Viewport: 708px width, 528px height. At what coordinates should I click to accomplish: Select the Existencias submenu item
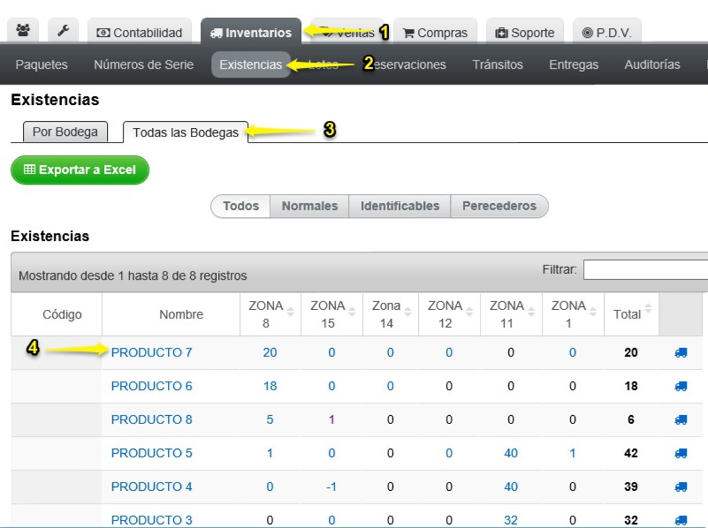[251, 64]
